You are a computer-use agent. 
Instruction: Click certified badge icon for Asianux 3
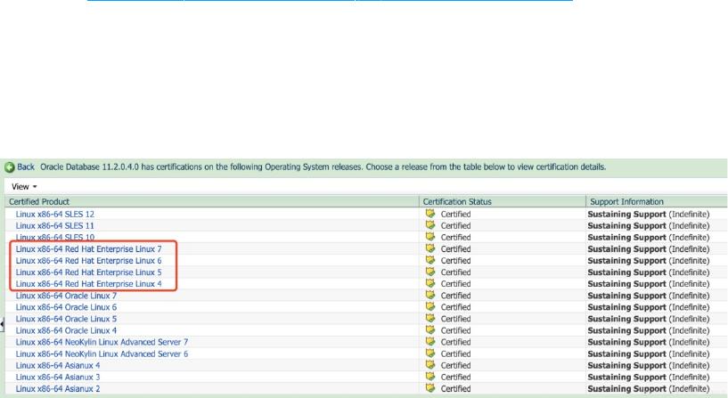tap(430, 377)
